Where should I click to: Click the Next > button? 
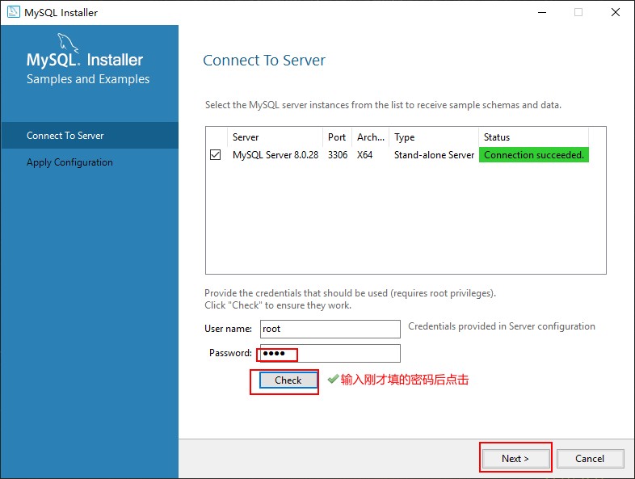(x=515, y=459)
